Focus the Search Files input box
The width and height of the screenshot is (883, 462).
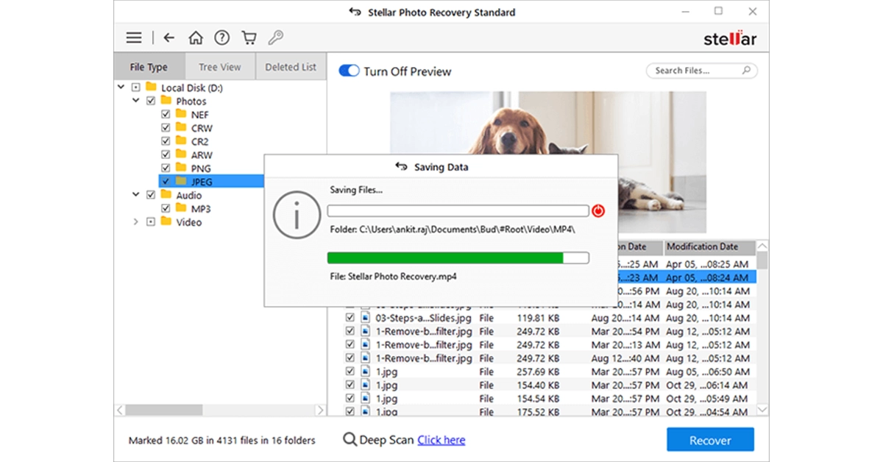(702, 71)
